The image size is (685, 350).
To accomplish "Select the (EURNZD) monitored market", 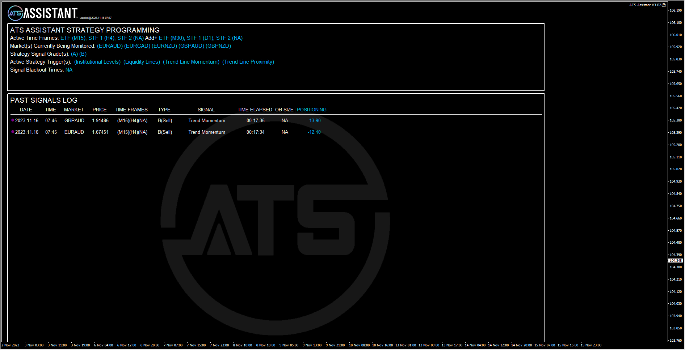I will pyautogui.click(x=164, y=46).
